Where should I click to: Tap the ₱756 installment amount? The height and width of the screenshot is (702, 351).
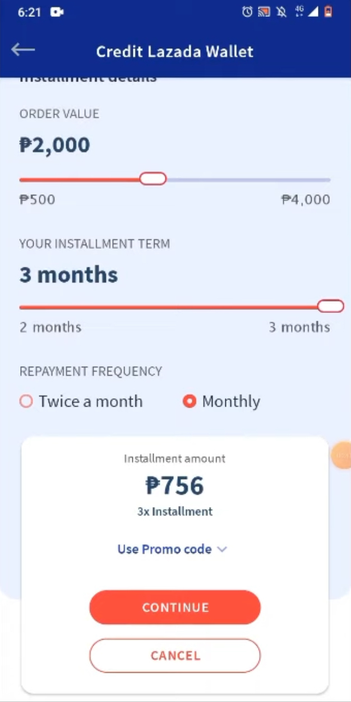(174, 486)
